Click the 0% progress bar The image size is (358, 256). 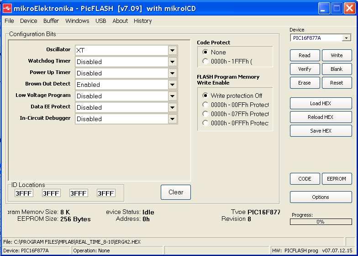[321, 222]
